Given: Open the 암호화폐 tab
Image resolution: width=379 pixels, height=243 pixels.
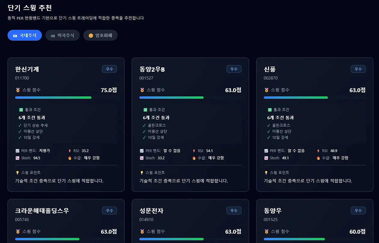Looking at the screenshot, I should coord(100,35).
